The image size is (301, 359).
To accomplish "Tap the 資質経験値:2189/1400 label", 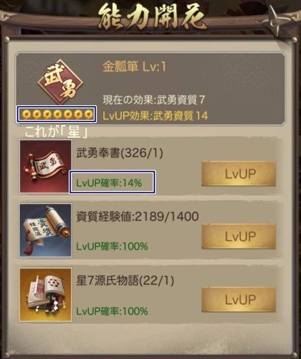I will tap(137, 217).
